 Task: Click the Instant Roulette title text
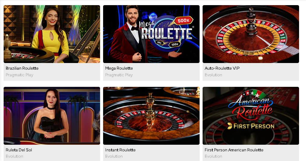click(x=120, y=150)
